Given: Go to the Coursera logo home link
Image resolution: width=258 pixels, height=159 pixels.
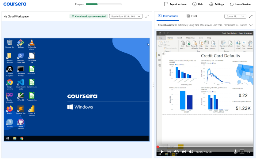Looking at the screenshot, I should coord(15,4).
